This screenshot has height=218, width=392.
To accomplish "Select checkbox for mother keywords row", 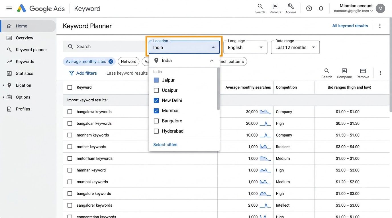I will click(70, 147).
